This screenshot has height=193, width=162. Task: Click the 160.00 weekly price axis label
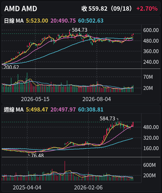tap(151, 148)
